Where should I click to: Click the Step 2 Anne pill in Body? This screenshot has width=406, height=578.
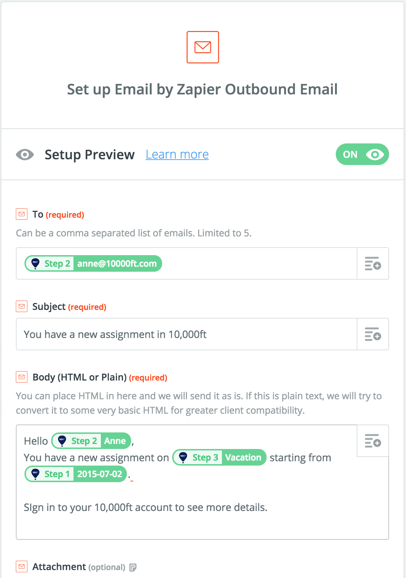[92, 441]
